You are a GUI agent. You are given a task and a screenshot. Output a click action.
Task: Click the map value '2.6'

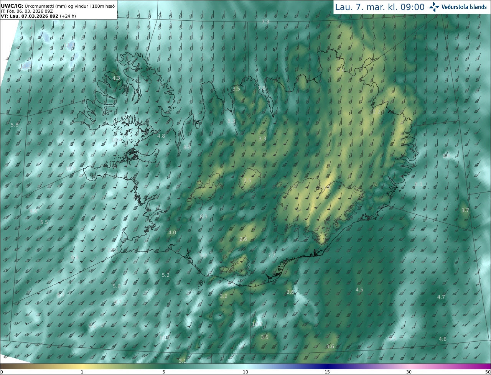point(243,239)
